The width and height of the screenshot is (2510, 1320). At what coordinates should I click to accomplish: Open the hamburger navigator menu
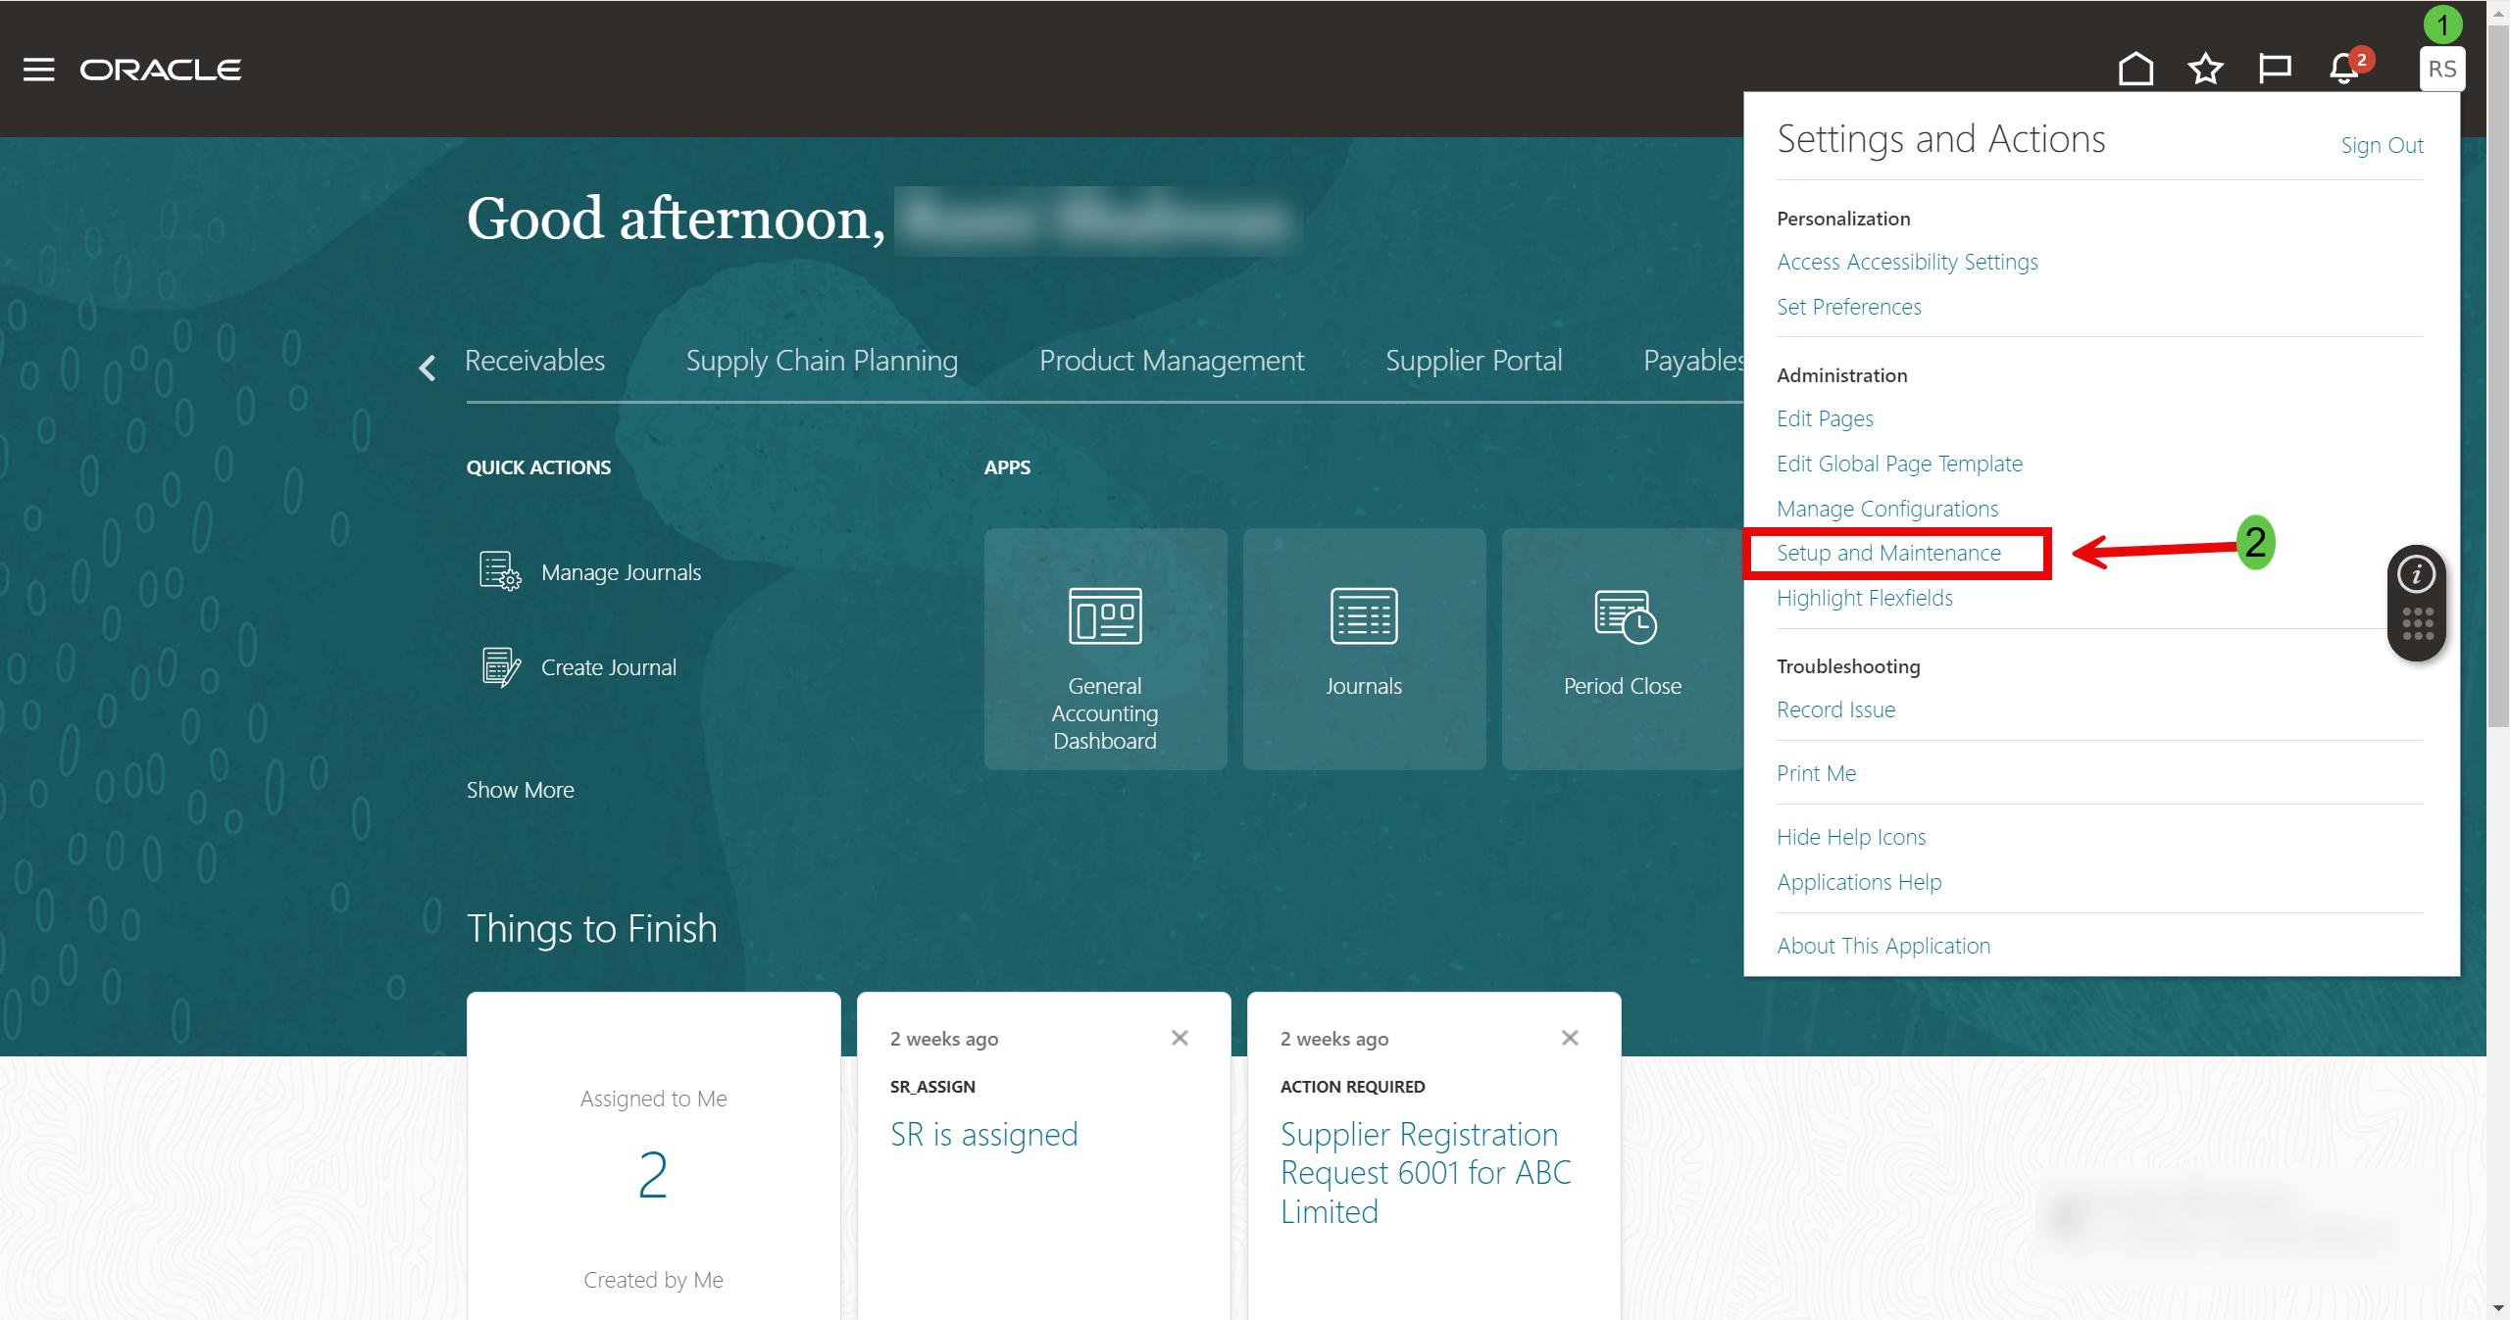38,70
